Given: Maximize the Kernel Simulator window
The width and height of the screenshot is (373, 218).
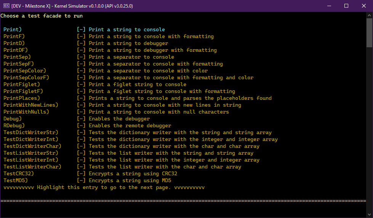Looking at the screenshot, I should tap(346, 6).
